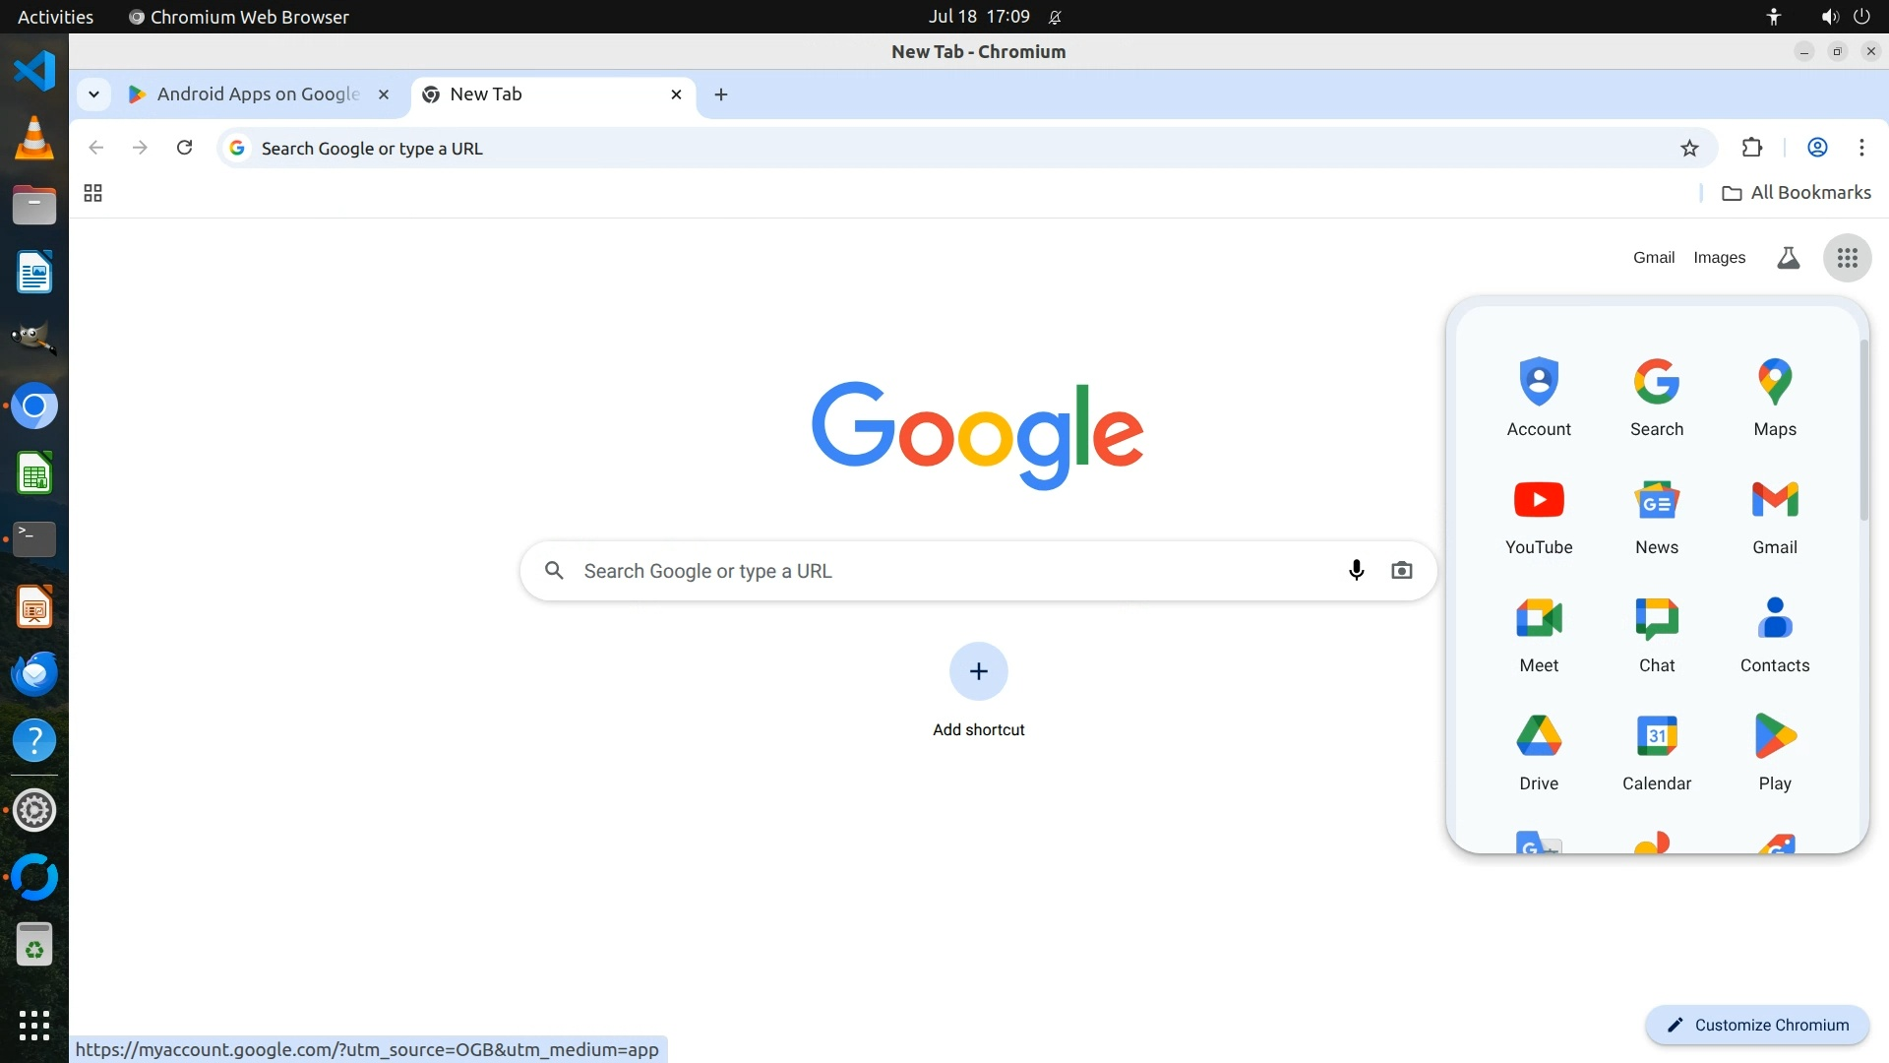Screen dimensions: 1889x1063
Task: Open Chromium three-dot menu
Action: (1860, 148)
